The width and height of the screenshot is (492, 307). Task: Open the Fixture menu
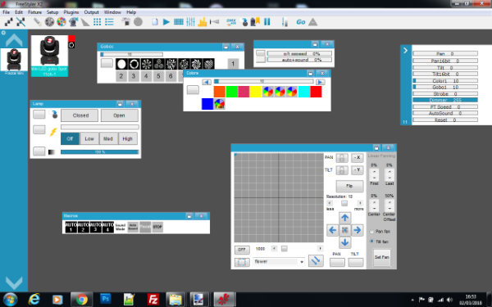point(34,12)
